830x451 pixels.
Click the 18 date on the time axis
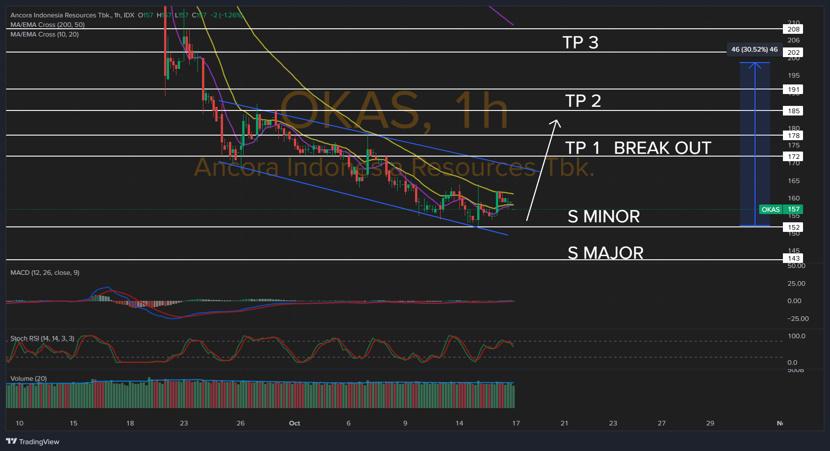[x=130, y=423]
